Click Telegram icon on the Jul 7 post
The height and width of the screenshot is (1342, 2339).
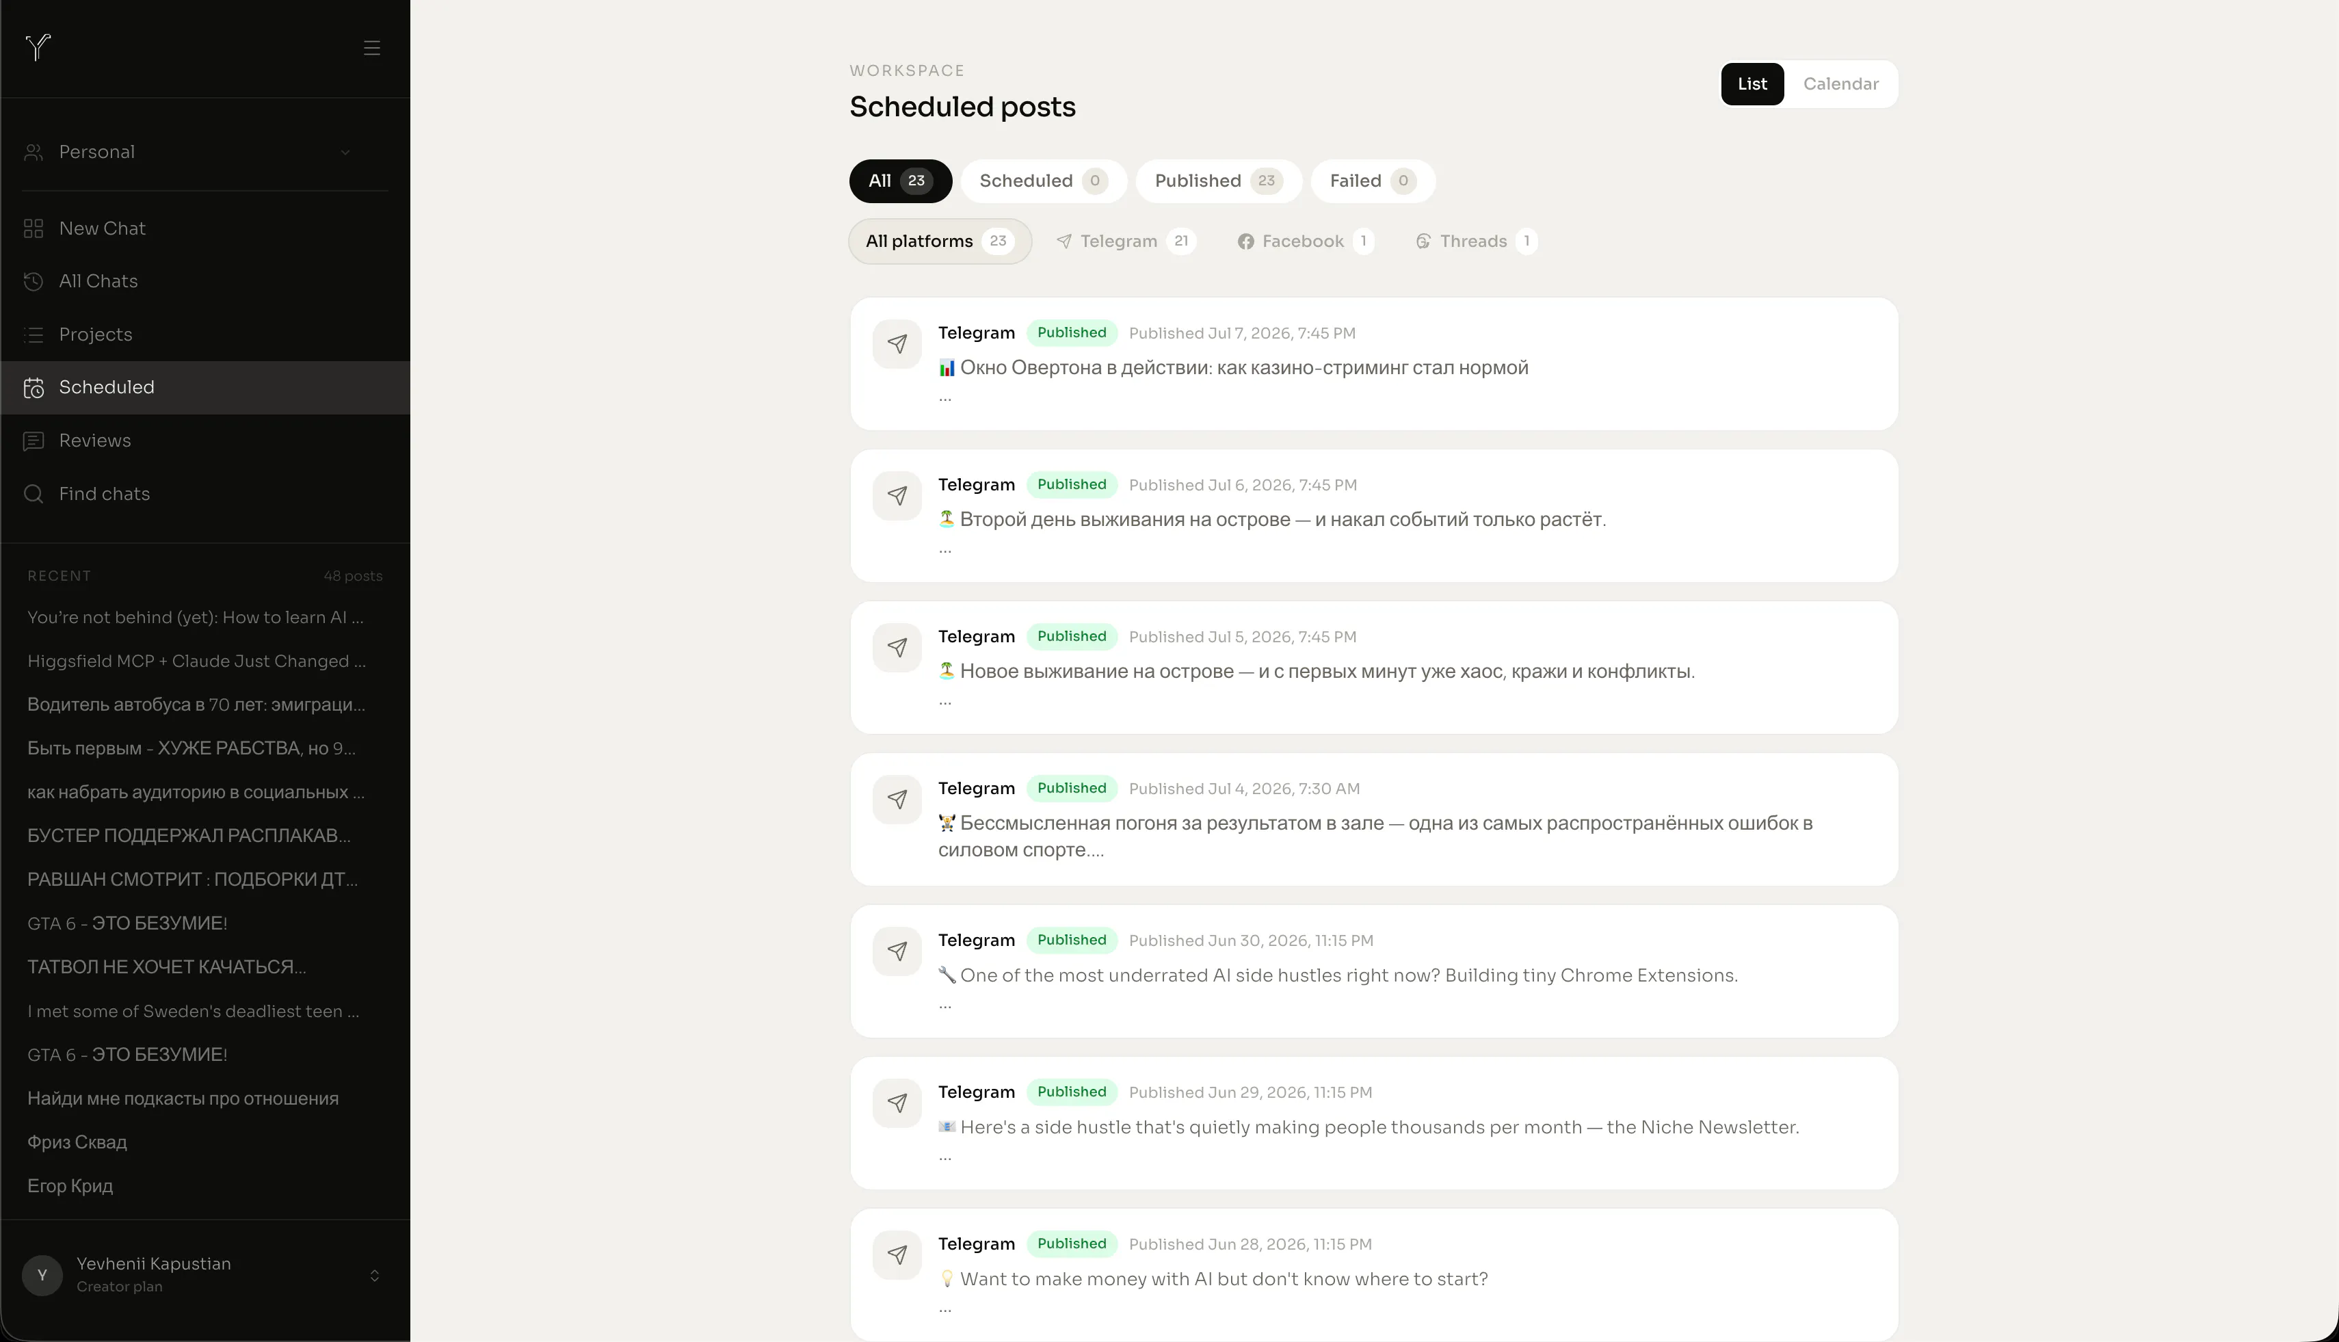897,344
